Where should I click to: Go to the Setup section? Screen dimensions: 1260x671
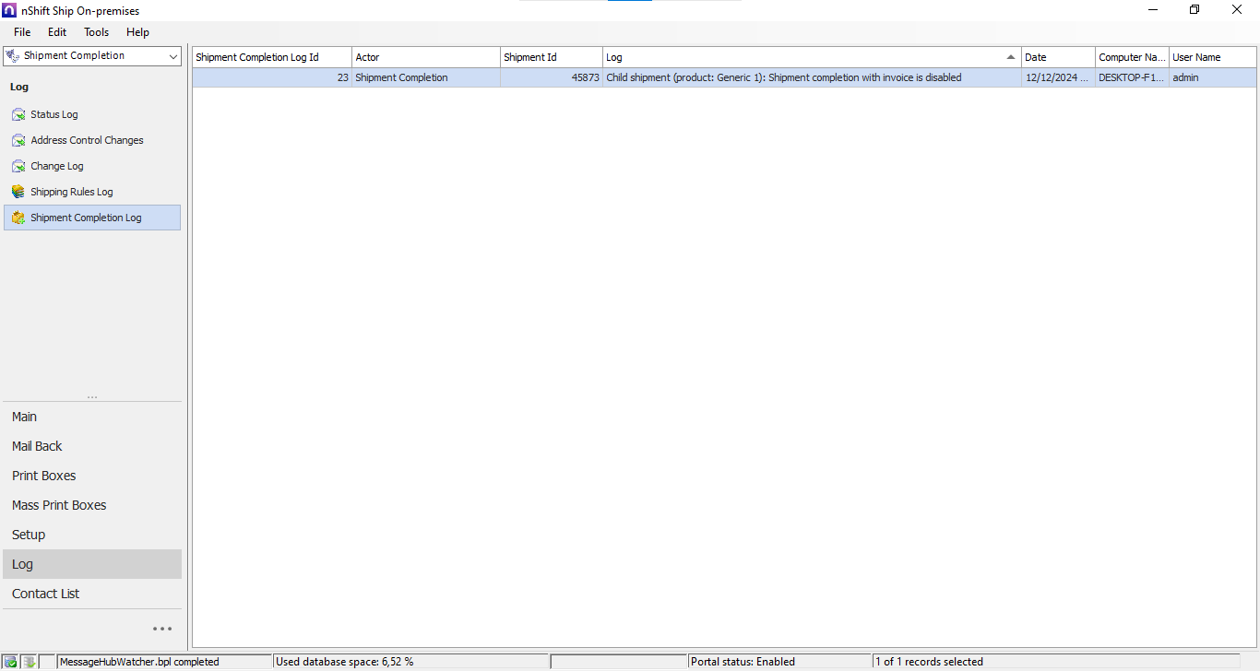(29, 535)
